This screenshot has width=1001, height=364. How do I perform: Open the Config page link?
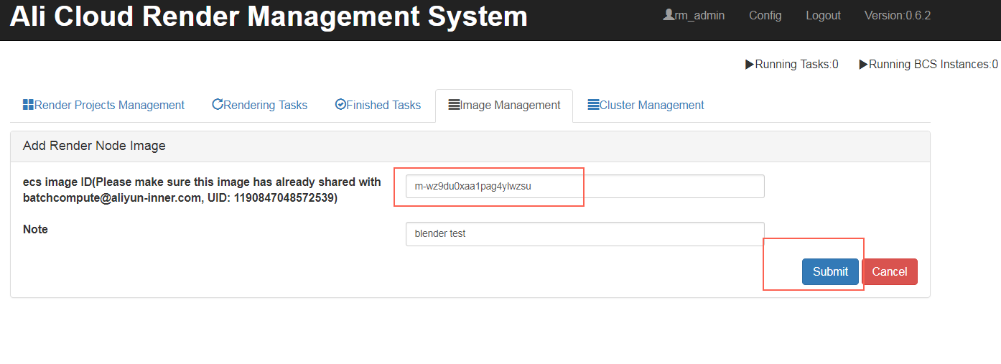coord(765,15)
